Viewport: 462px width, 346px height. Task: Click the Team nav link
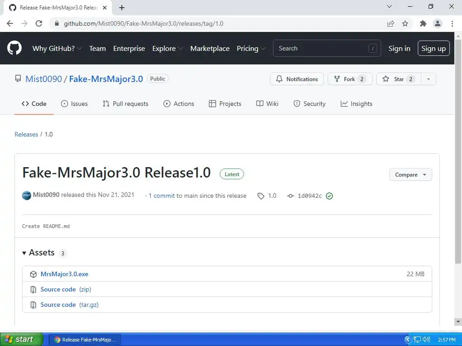[x=97, y=49]
